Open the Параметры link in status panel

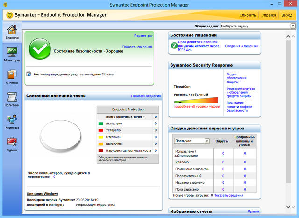[x=142, y=36]
